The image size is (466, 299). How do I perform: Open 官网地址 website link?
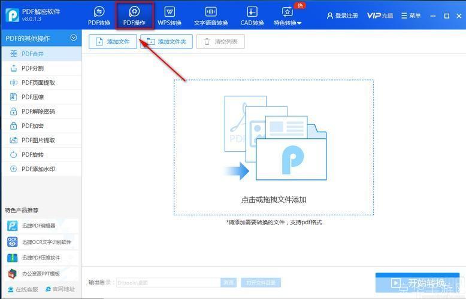pos(60,289)
